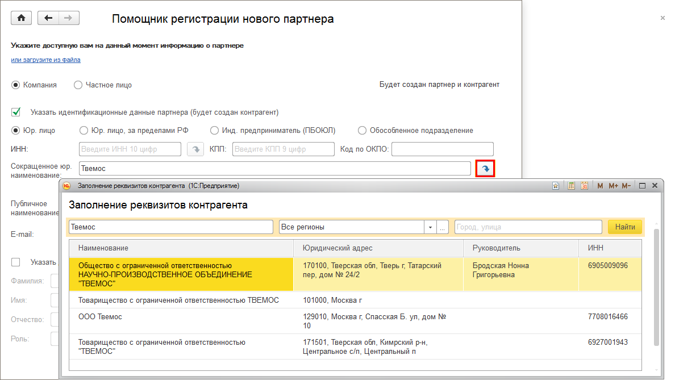This screenshot has height=380, width=675.
Task: Click the ellipsis button beside region selector
Action: (x=442, y=227)
